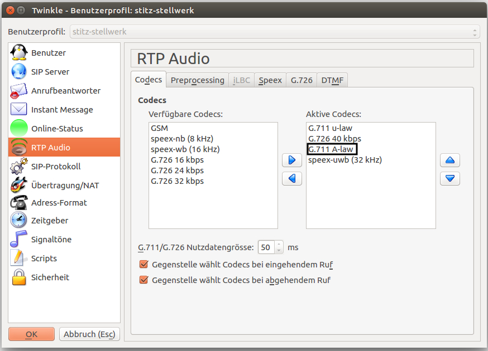Click the Scripts pencil icon
The width and height of the screenshot is (488, 351).
(18, 258)
